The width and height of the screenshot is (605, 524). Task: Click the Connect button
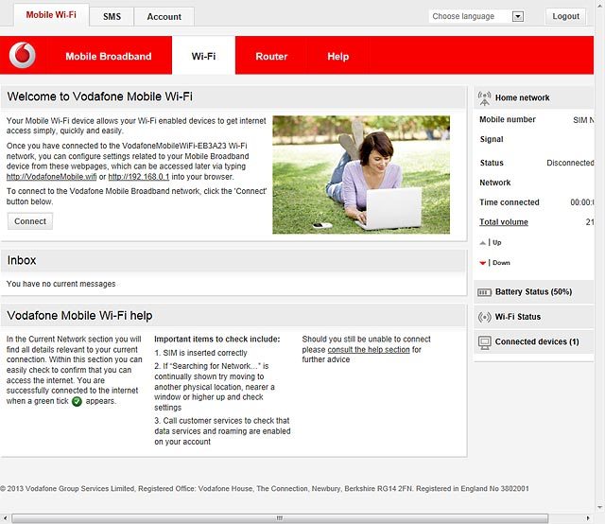(30, 221)
